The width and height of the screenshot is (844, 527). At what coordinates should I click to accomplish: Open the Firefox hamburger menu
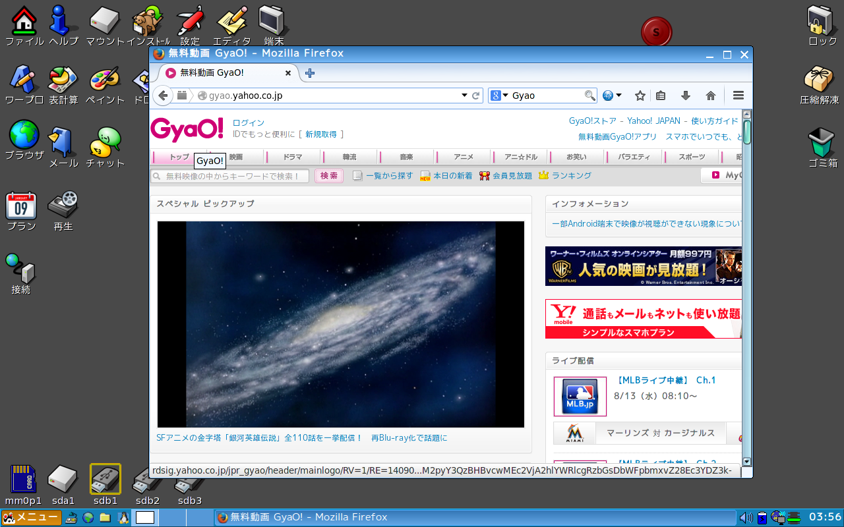(x=738, y=96)
